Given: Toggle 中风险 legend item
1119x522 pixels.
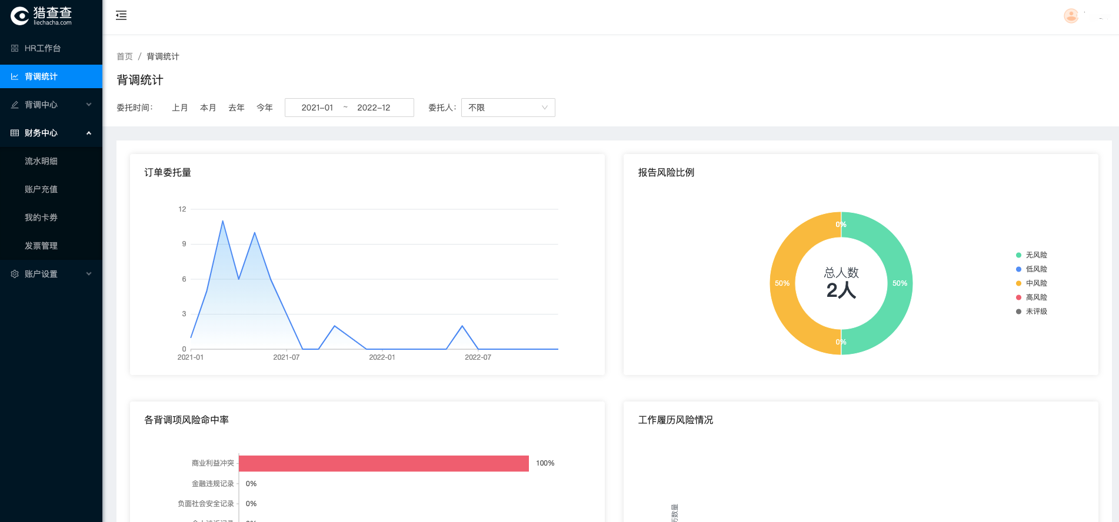Looking at the screenshot, I should tap(1031, 283).
